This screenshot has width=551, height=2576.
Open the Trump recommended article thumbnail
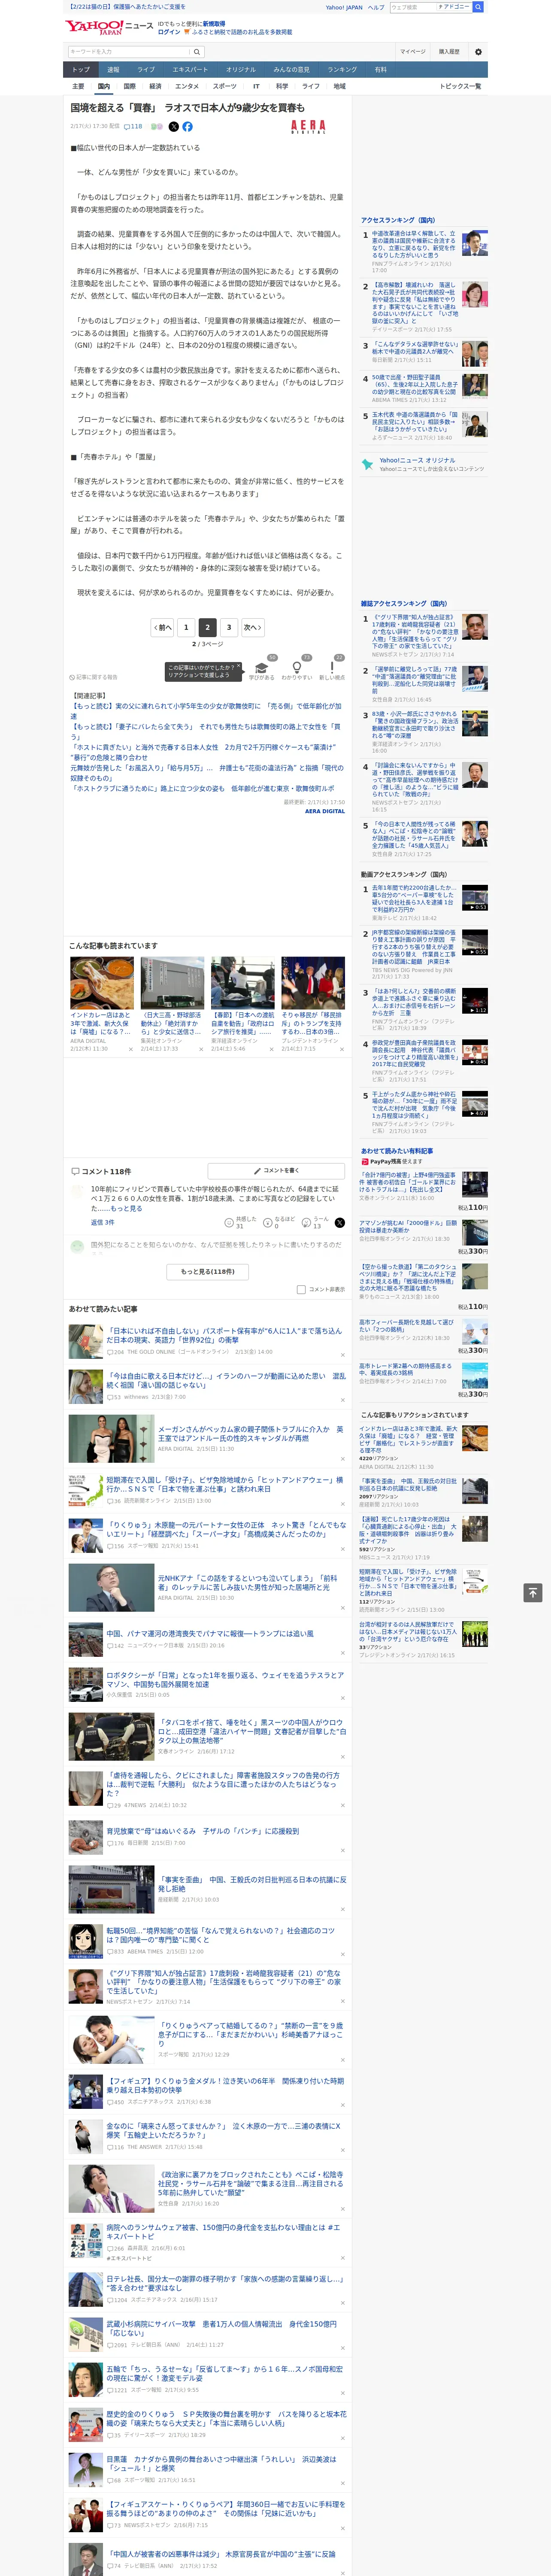(x=313, y=983)
